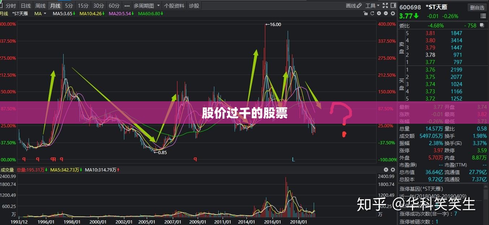489x225 pixels.
Task: Open the more periods ellipsis menu
Action: click(x=127, y=6)
